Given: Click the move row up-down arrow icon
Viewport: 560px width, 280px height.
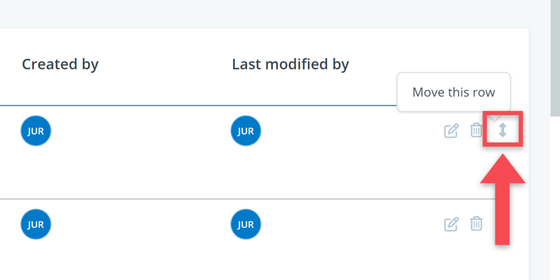Looking at the screenshot, I should point(503,130).
